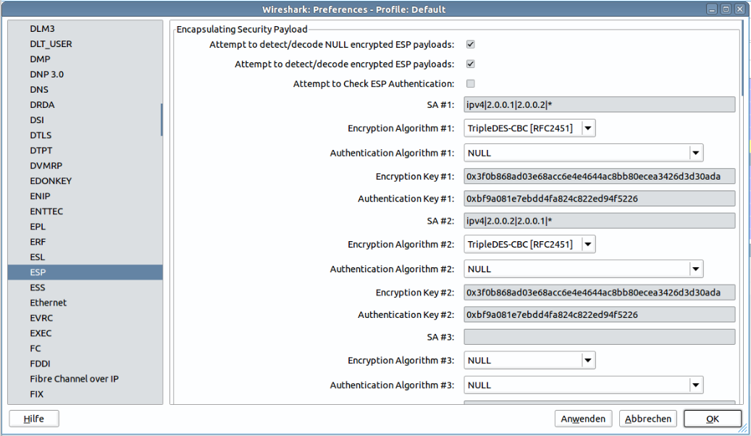Click the Hilfe button
The image size is (751, 436).
click(x=34, y=419)
